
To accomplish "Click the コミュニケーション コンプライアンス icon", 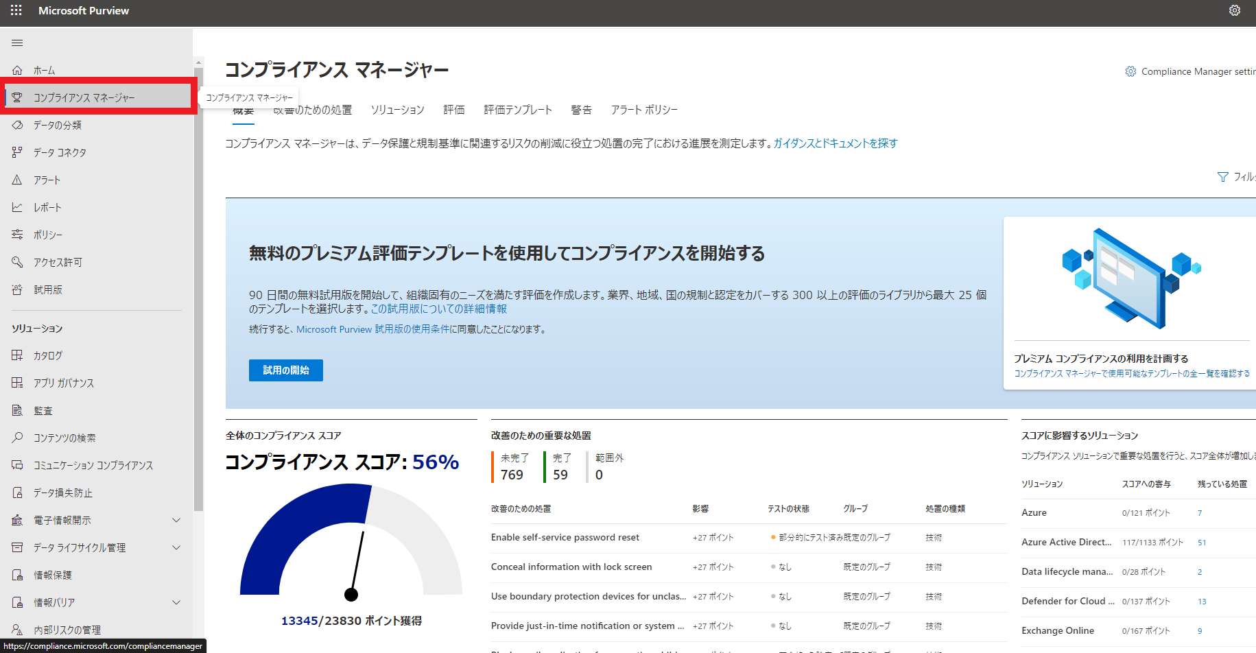I will coord(17,465).
